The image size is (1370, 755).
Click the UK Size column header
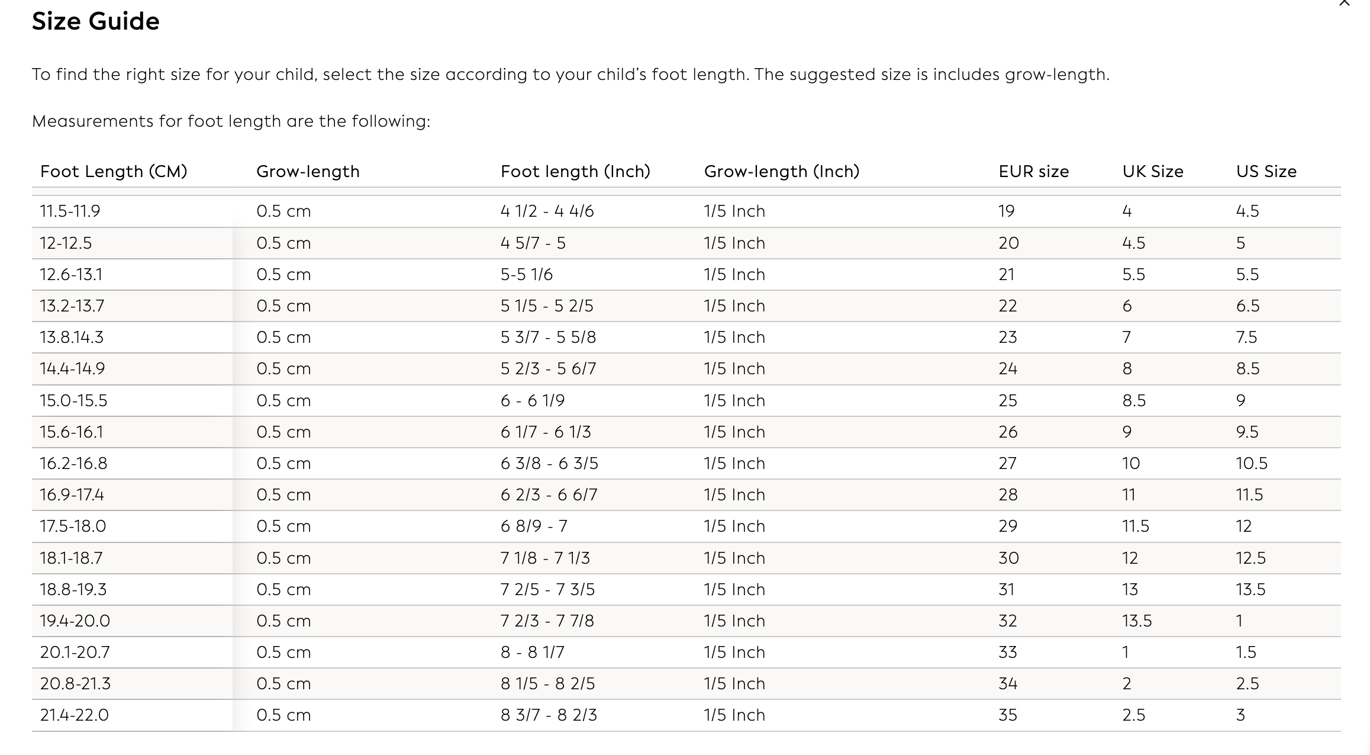(x=1153, y=172)
